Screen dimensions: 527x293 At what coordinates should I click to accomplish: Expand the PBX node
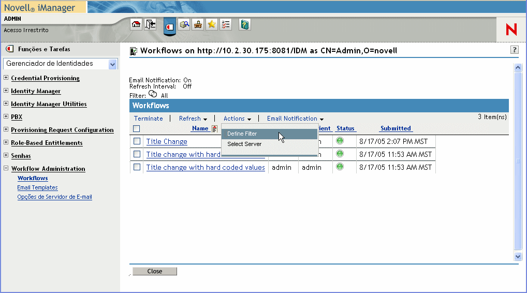coord(6,116)
